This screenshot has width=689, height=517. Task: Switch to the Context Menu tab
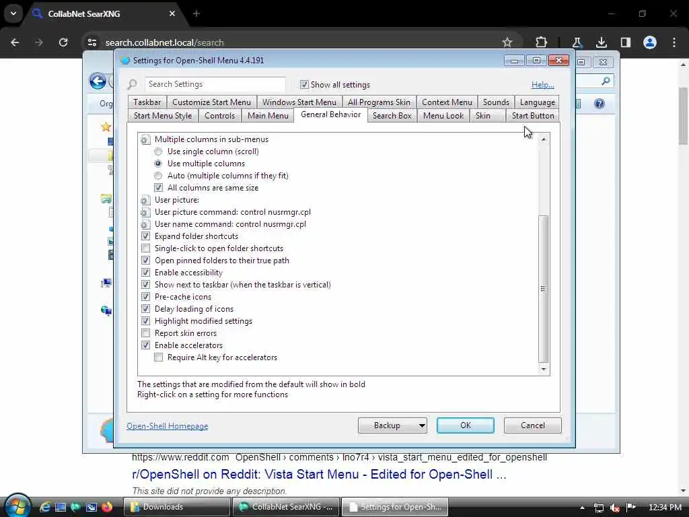[x=447, y=102]
